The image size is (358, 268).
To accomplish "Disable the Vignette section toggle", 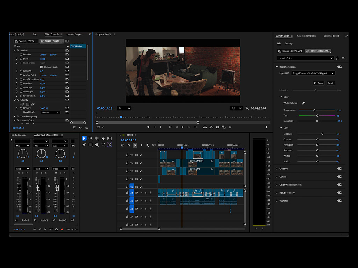I will [x=339, y=200].
